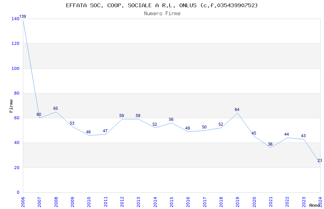Select the 43 data label for 2023

coord(303,136)
